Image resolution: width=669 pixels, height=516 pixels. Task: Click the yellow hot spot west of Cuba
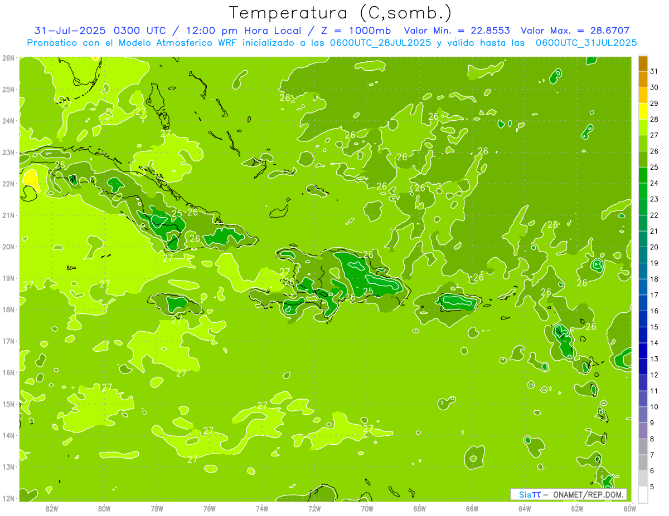coord(31,180)
